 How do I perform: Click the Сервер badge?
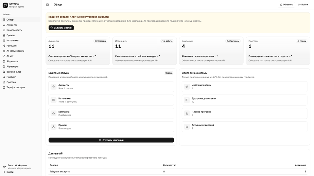(x=169, y=73)
